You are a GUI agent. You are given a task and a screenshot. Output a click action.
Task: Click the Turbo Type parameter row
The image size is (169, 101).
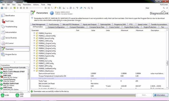[x=98, y=81]
